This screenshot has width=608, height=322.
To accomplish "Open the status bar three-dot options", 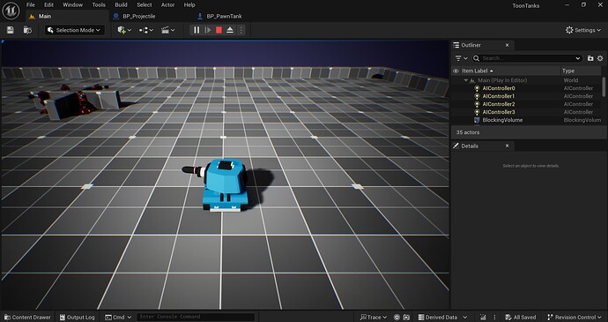I will coord(494,317).
